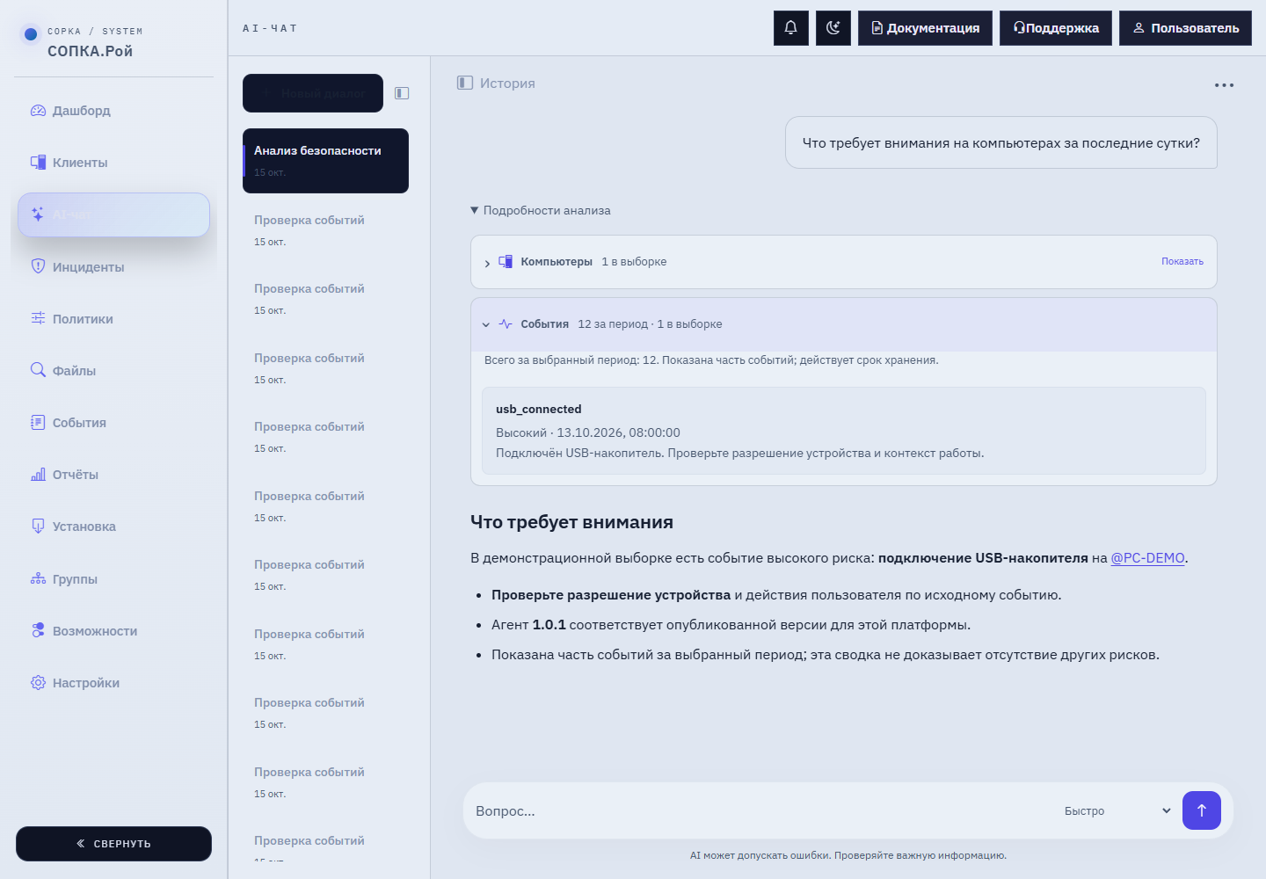Click the Возможности icon
Screen dimensions: 1266x879
(38, 630)
